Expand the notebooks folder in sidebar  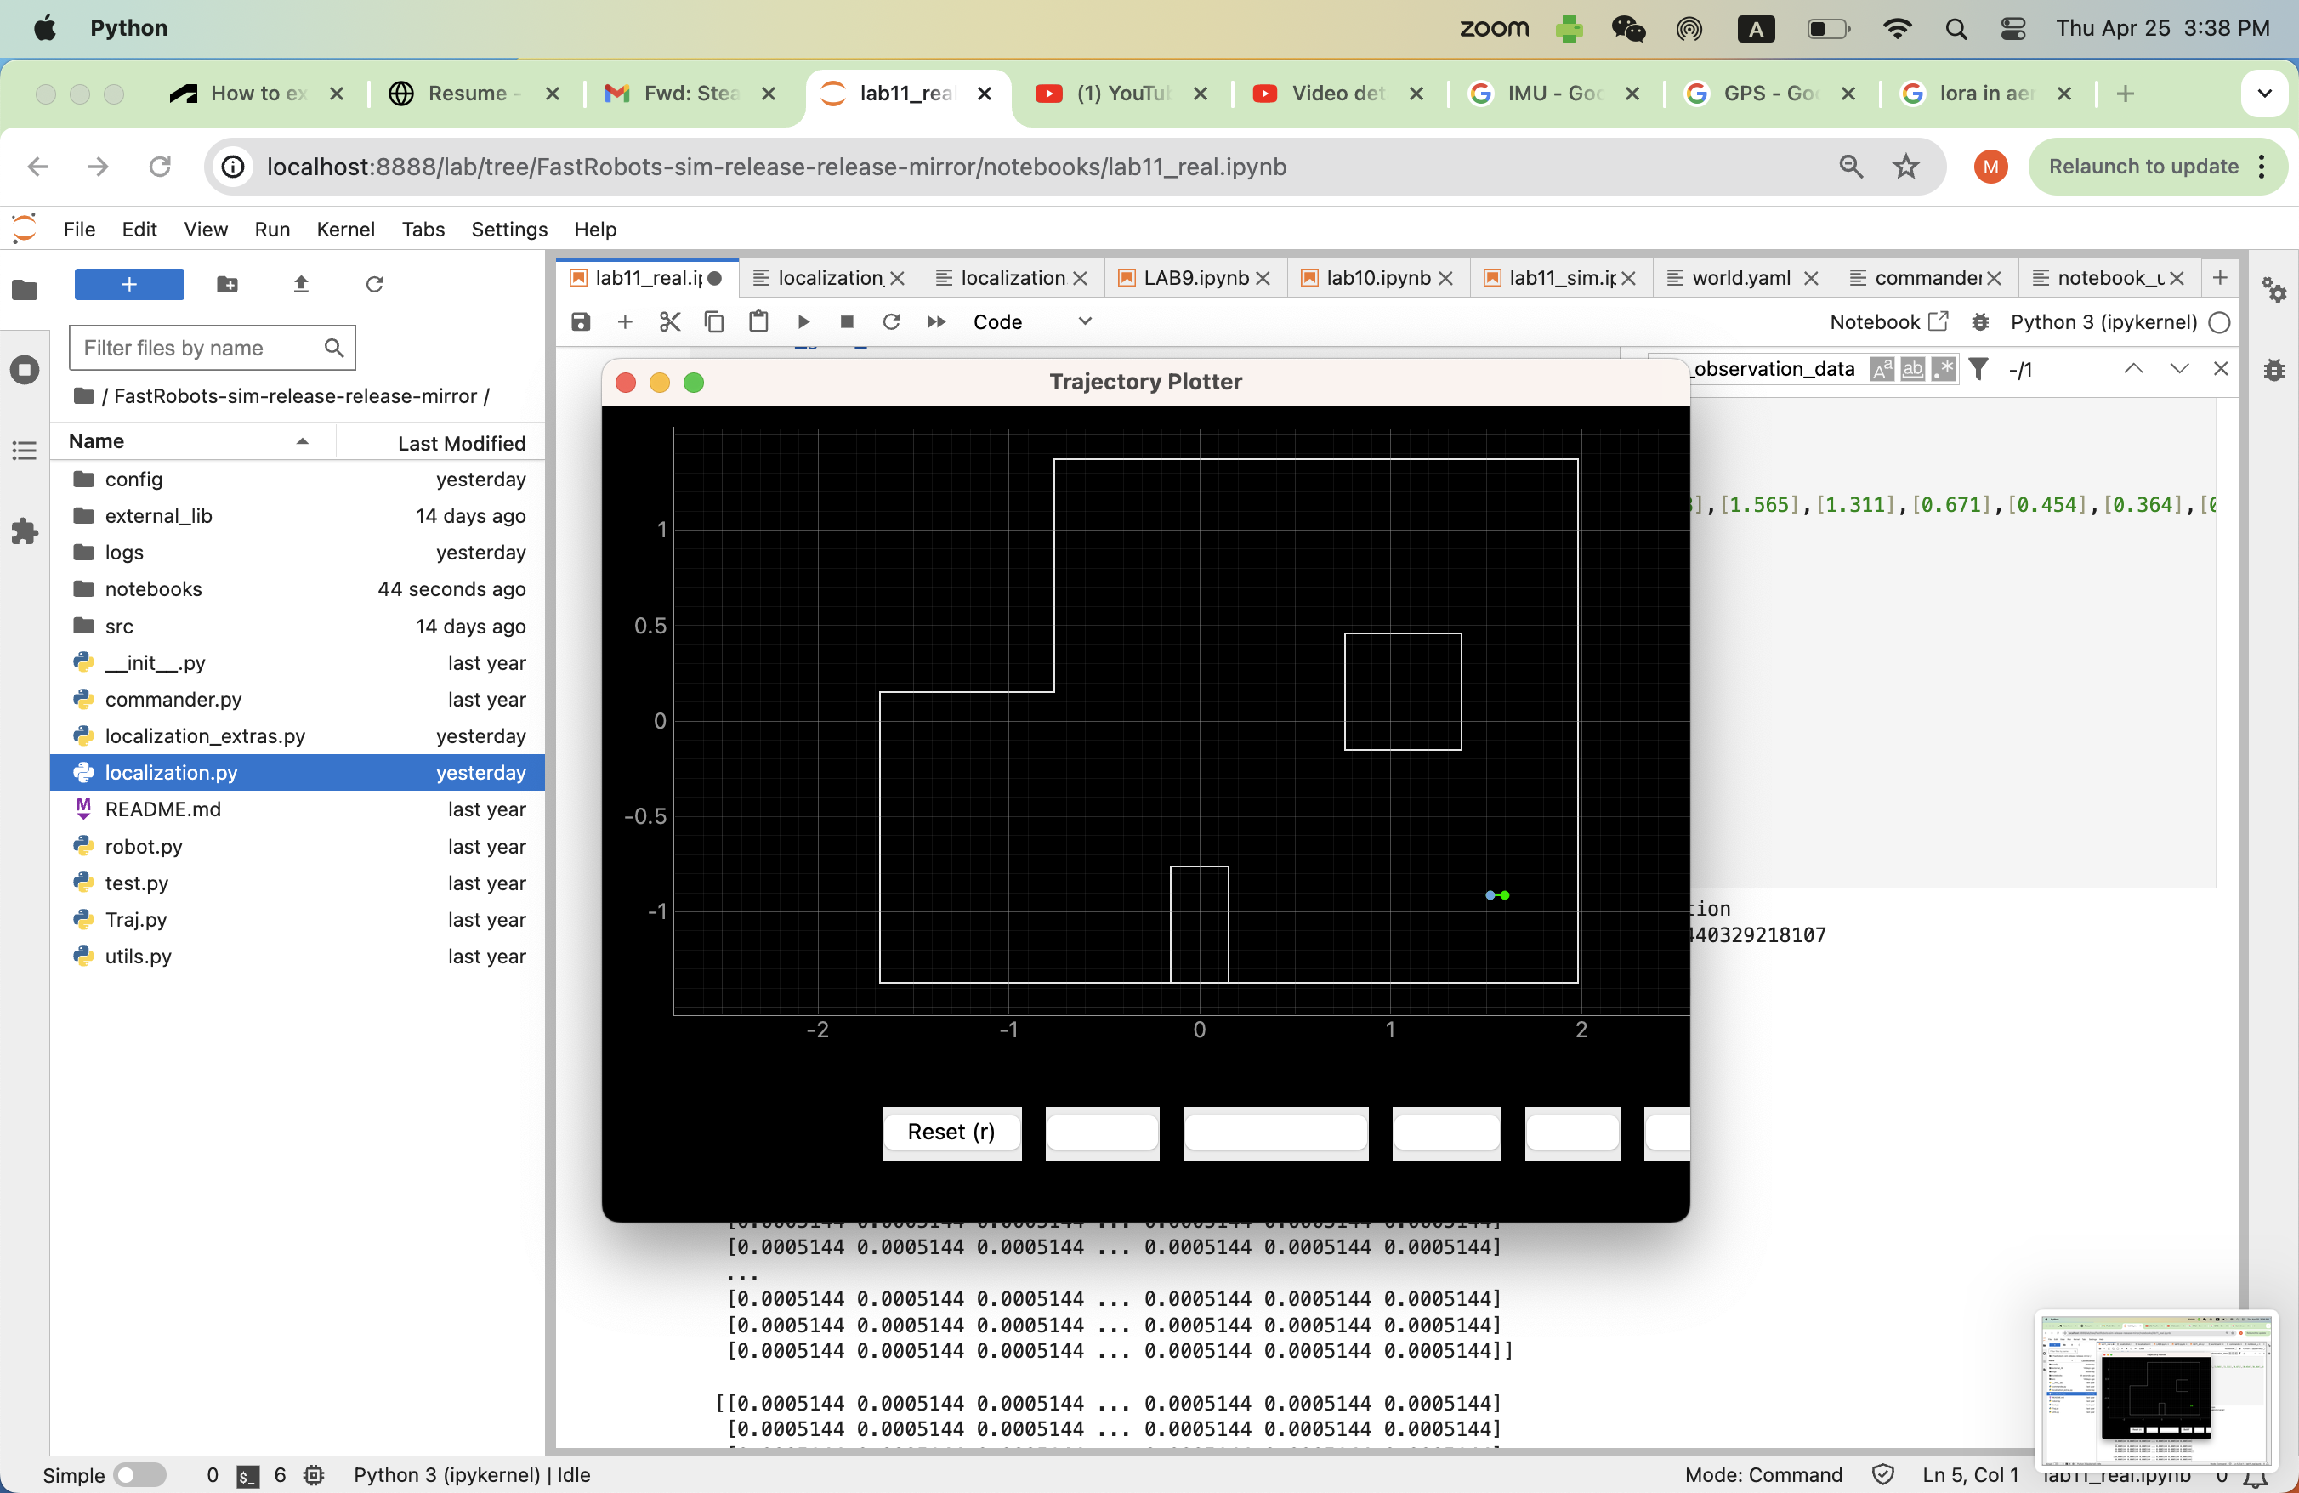point(154,588)
